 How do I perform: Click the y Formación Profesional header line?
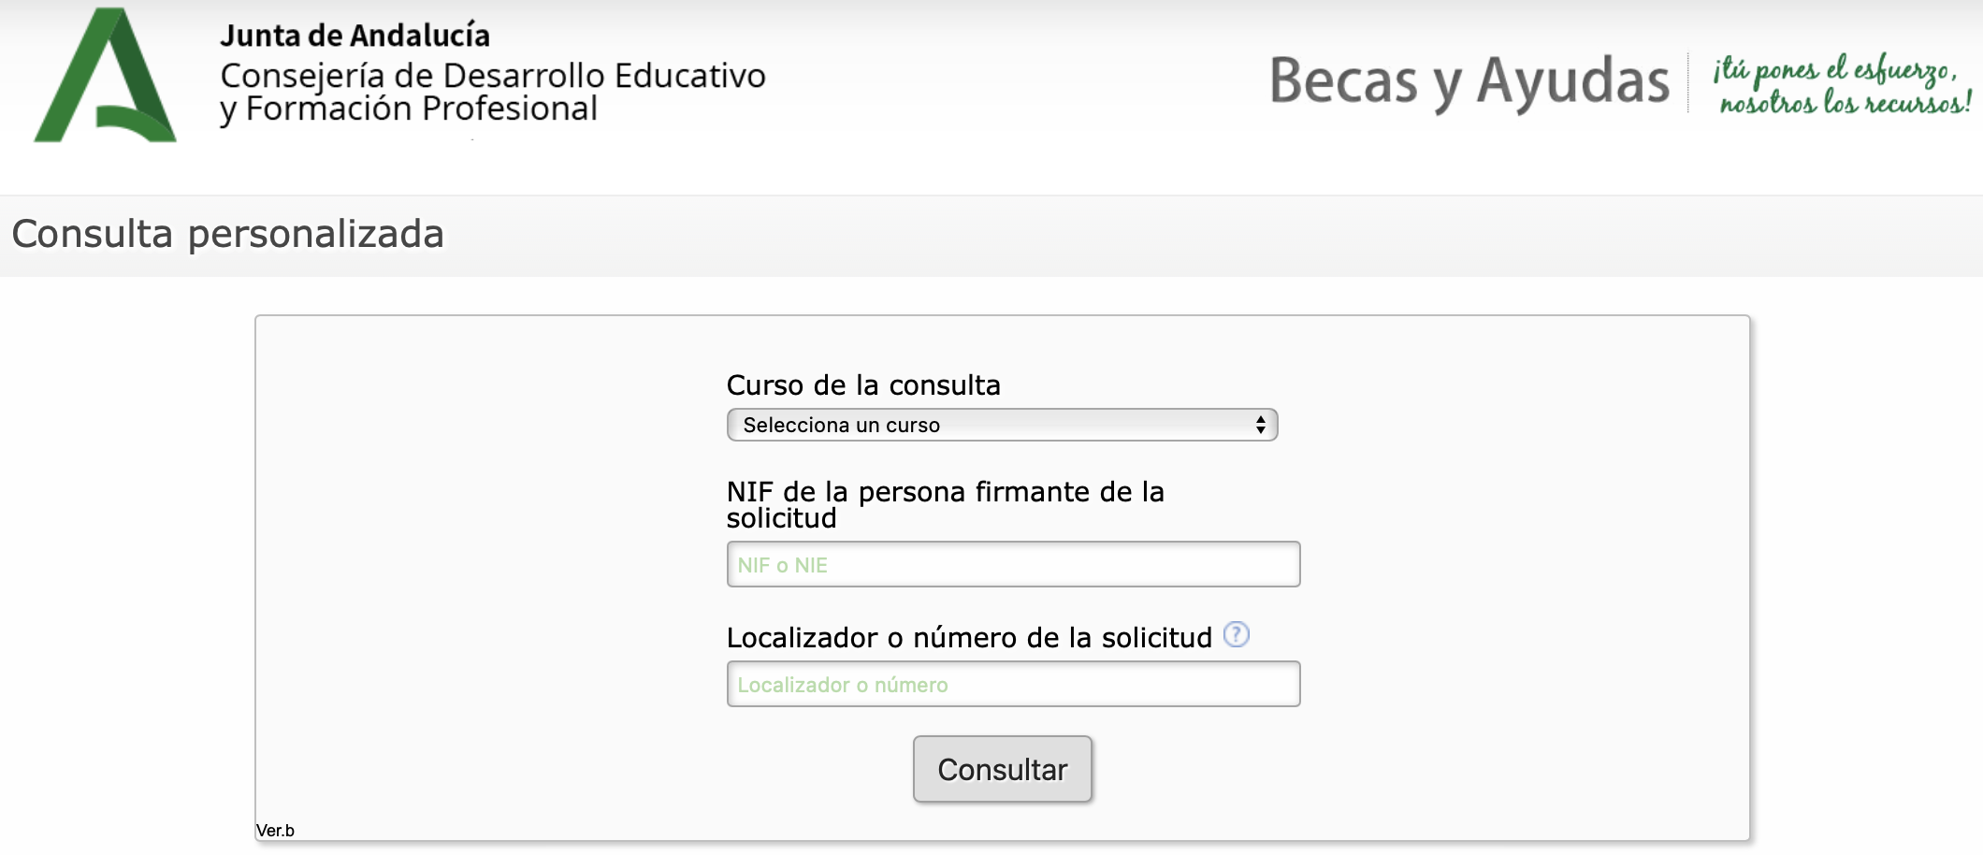409,109
